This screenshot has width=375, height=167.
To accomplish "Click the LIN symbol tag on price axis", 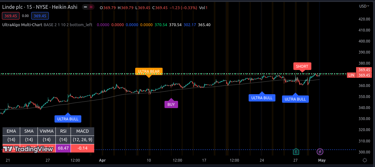I will [351, 75].
